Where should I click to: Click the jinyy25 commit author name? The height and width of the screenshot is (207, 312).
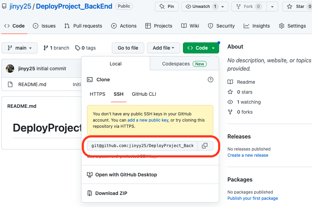[27, 69]
